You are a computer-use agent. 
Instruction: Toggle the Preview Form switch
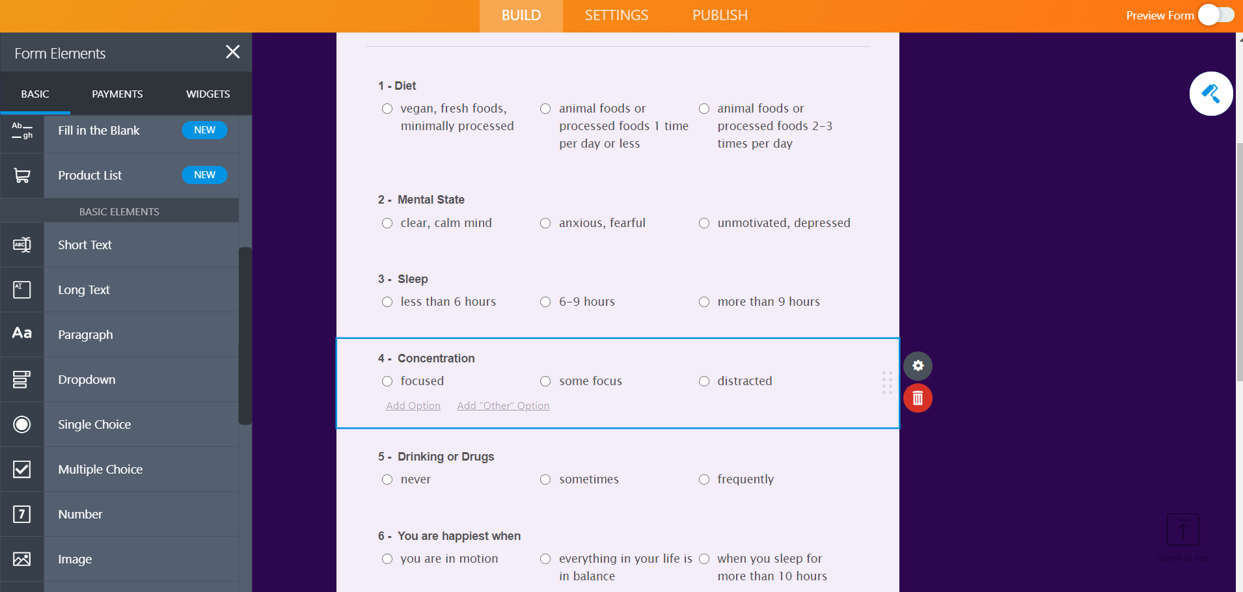(x=1216, y=15)
